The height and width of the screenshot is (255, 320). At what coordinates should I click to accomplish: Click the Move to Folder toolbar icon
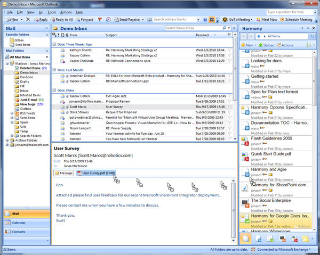[x=108, y=19]
